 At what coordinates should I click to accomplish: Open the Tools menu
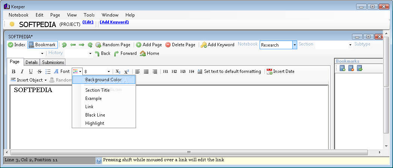(89, 15)
